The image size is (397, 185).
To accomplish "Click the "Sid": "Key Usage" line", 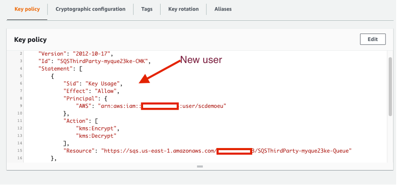I will tap(93, 83).
